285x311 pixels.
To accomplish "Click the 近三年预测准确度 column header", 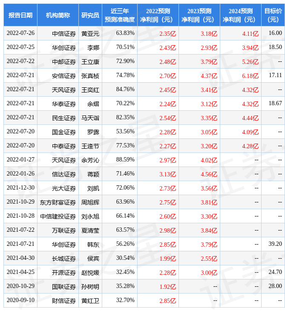I will (x=120, y=15).
